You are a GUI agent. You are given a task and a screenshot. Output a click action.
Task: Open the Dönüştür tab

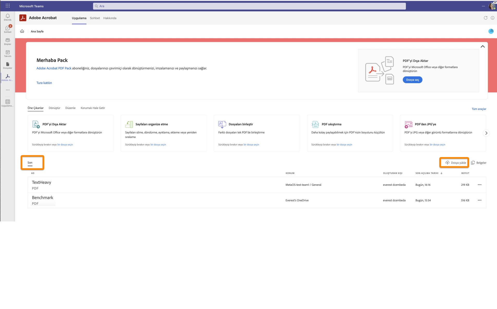(55, 108)
